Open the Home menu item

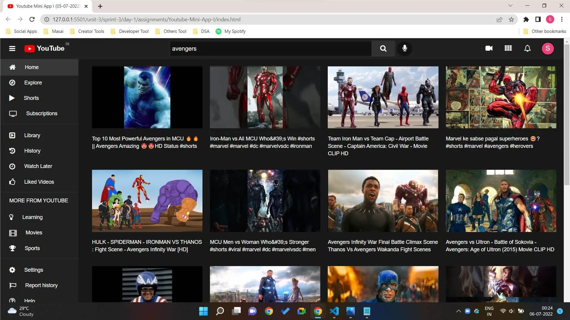point(39,67)
